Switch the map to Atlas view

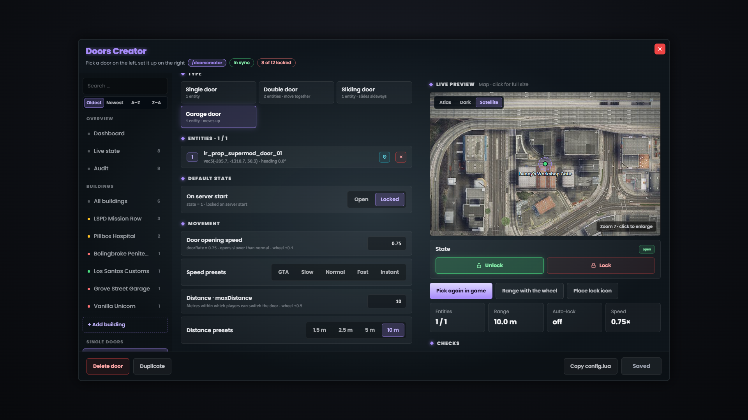tap(445, 102)
